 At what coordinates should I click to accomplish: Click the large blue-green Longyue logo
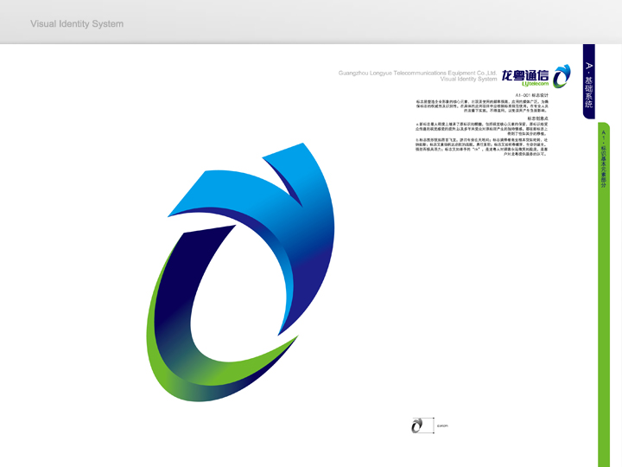pyautogui.click(x=240, y=272)
